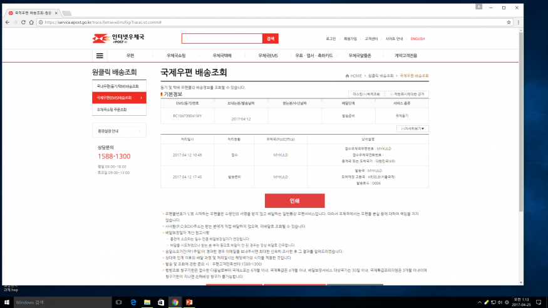The width and height of the screenshot is (548, 308).
Task: Open the 우체국알뜰폰 navigation menu
Action: pyautogui.click(x=359, y=56)
